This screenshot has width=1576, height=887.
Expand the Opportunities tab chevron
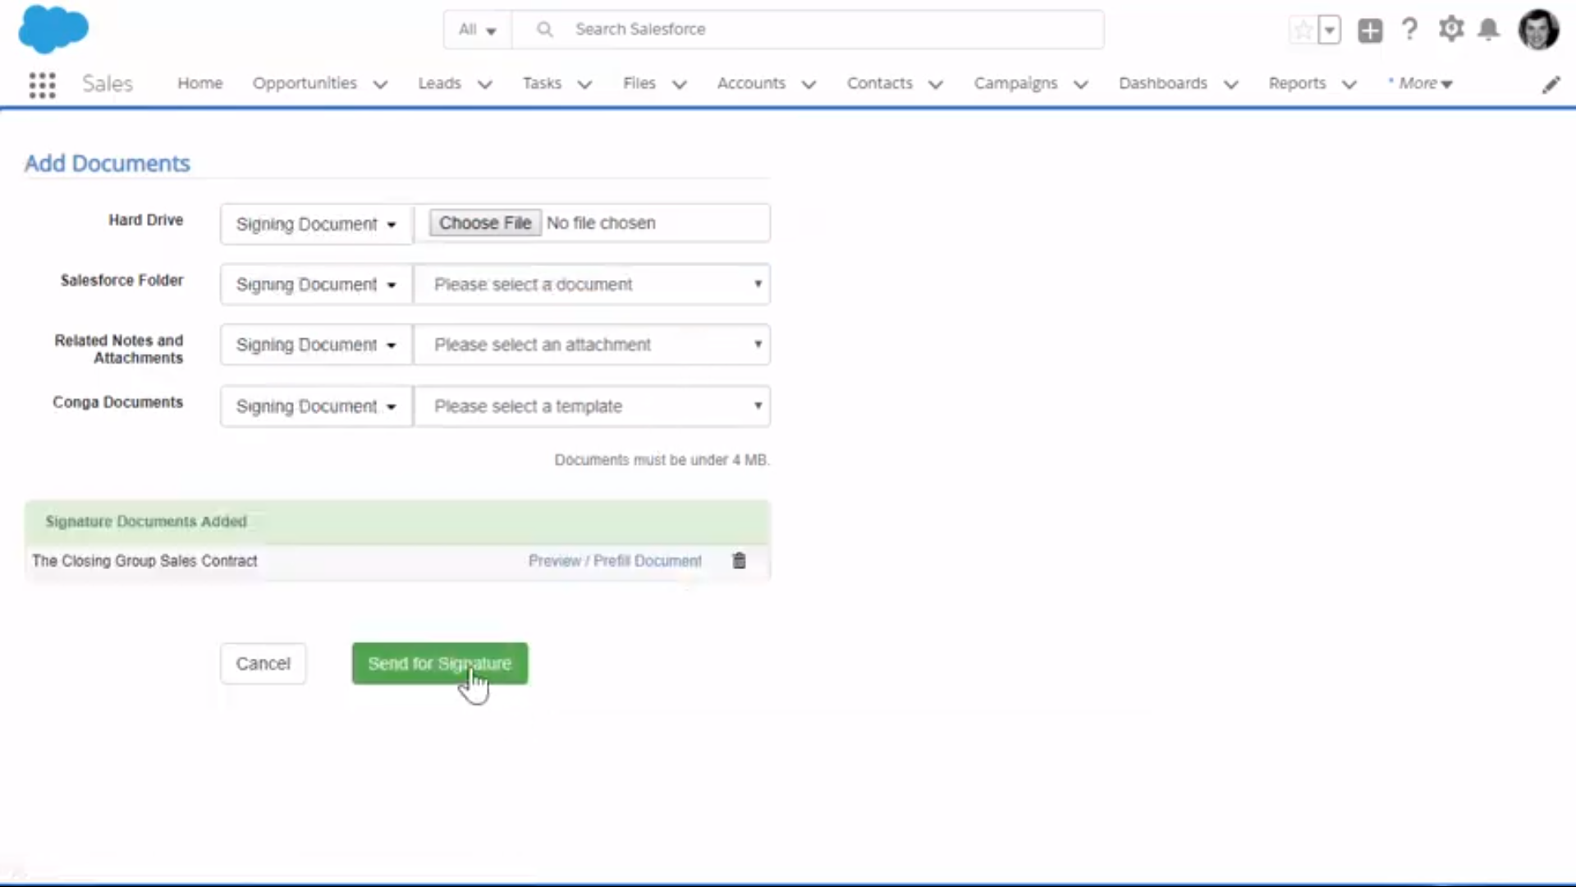[380, 85]
